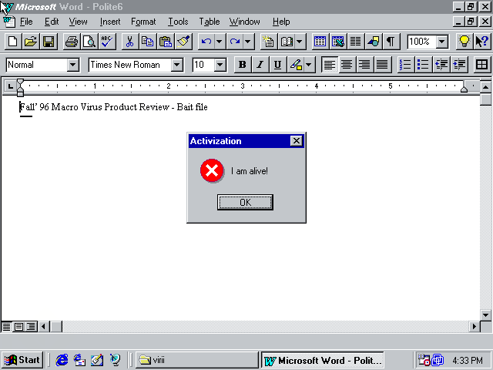Click the Microsoft Word taskbar button
Viewport: 493px width, 370px height.
323,360
